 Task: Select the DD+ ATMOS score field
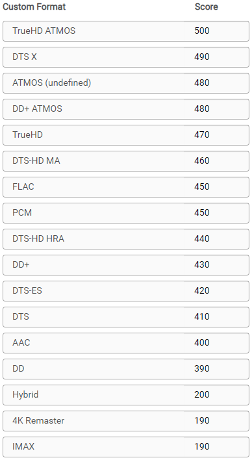click(x=216, y=109)
